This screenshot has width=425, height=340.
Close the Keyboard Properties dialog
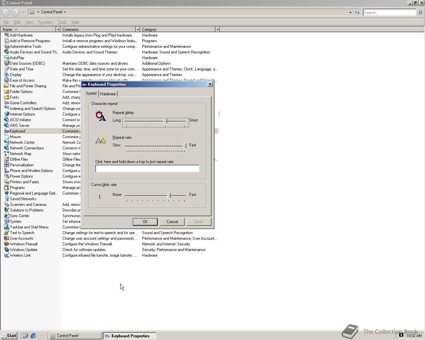[x=210, y=84]
